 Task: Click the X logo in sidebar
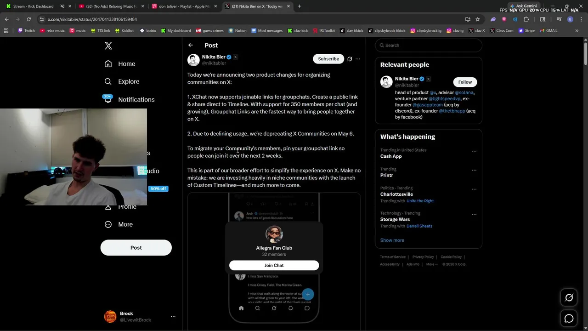[108, 46]
